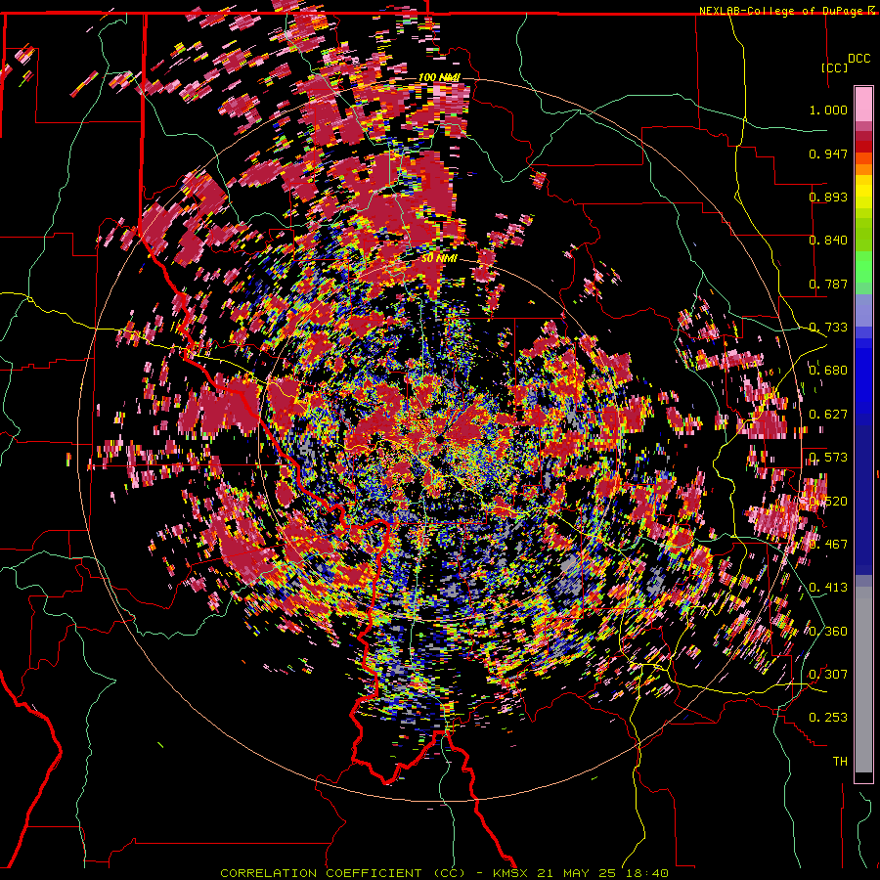Select the 0.787 scale value
Viewport: 880px width, 880px height.
tap(828, 284)
